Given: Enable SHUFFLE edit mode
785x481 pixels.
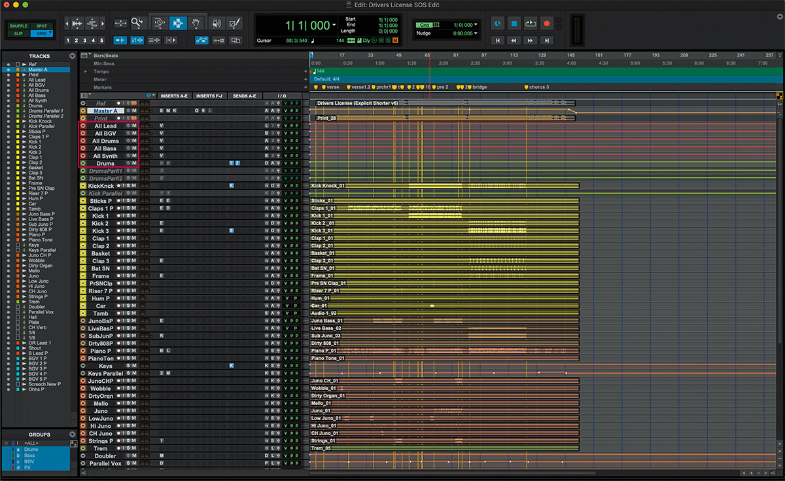Looking at the screenshot, I should pos(18,26).
